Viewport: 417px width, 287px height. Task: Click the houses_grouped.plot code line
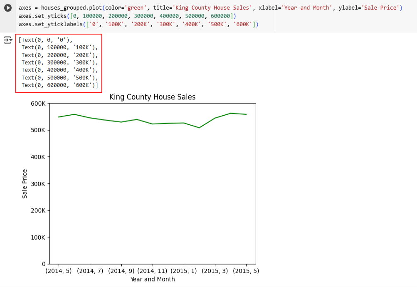pos(210,8)
